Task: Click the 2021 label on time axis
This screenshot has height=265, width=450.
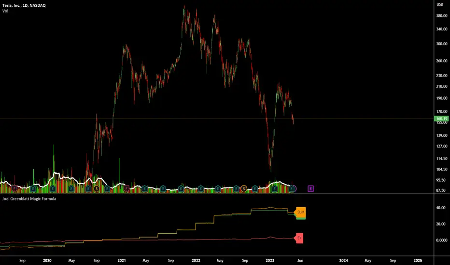Action: [121, 260]
